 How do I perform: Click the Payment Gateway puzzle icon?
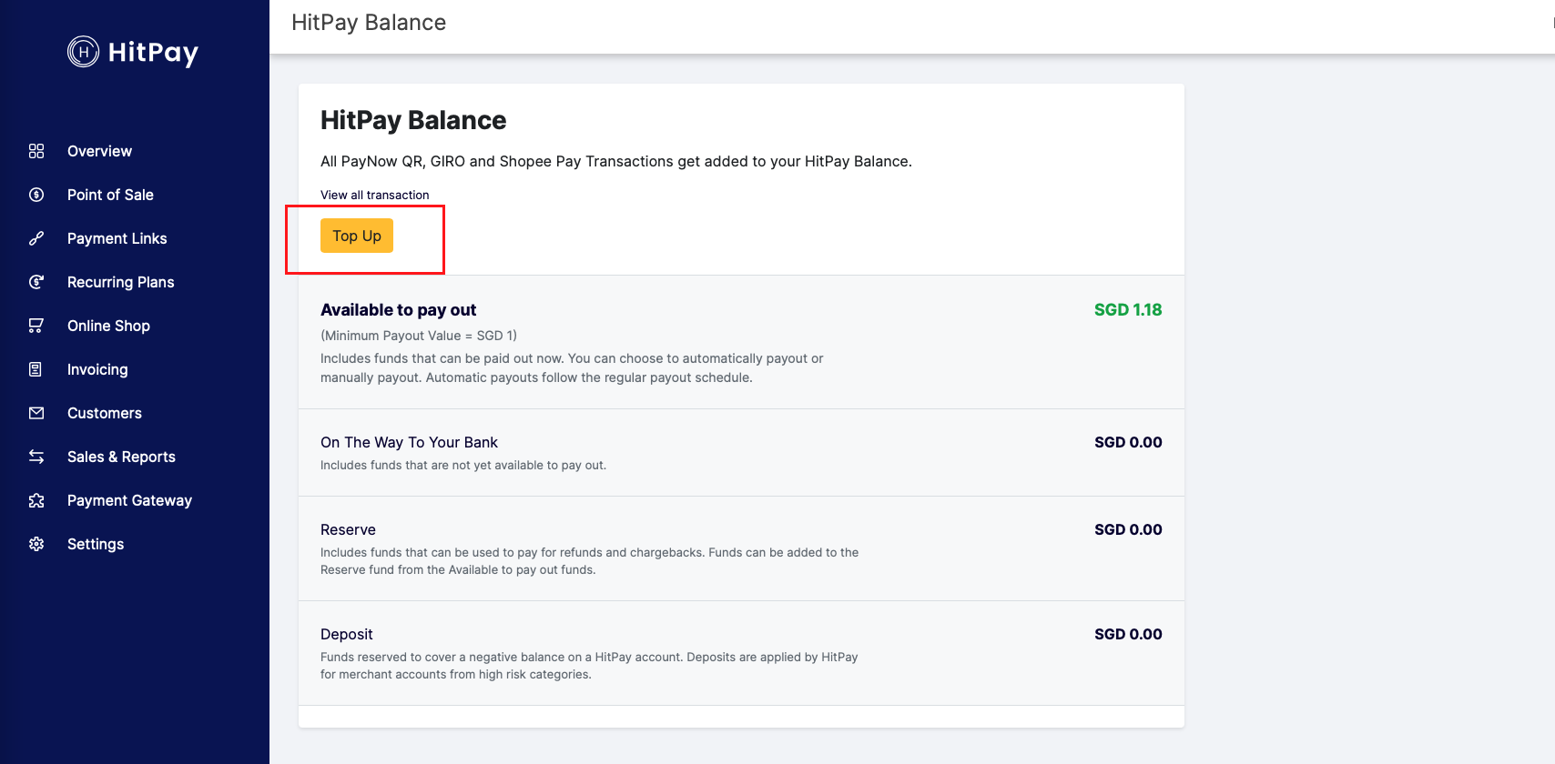point(36,500)
